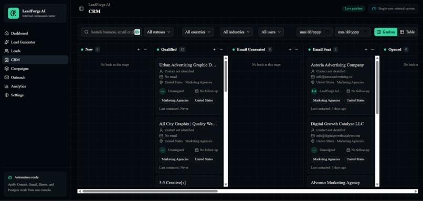Image resolution: width=423 pixels, height=201 pixels.
Task: Open calendar picker in first date field
Action: pos(327,32)
